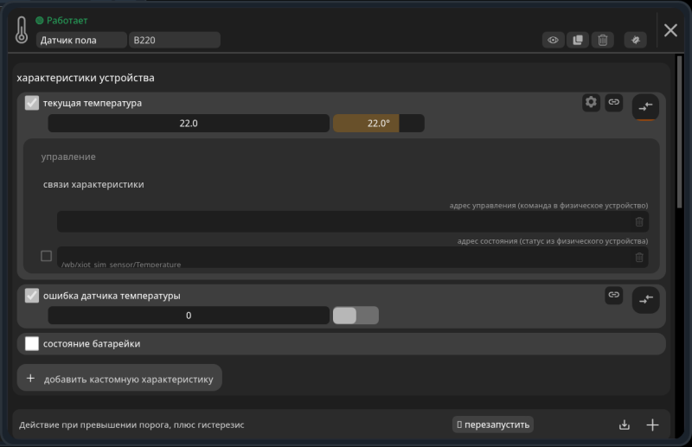The height and width of the screenshot is (447, 692).
Task: Click link icon for текущая температура
Action: (613, 102)
